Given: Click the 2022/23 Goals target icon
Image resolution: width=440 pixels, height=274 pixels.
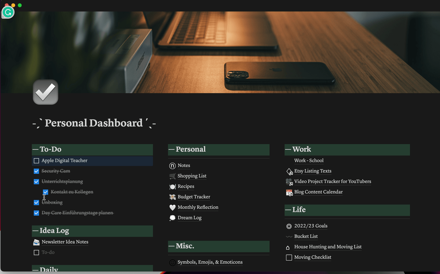Looking at the screenshot, I should point(289,226).
